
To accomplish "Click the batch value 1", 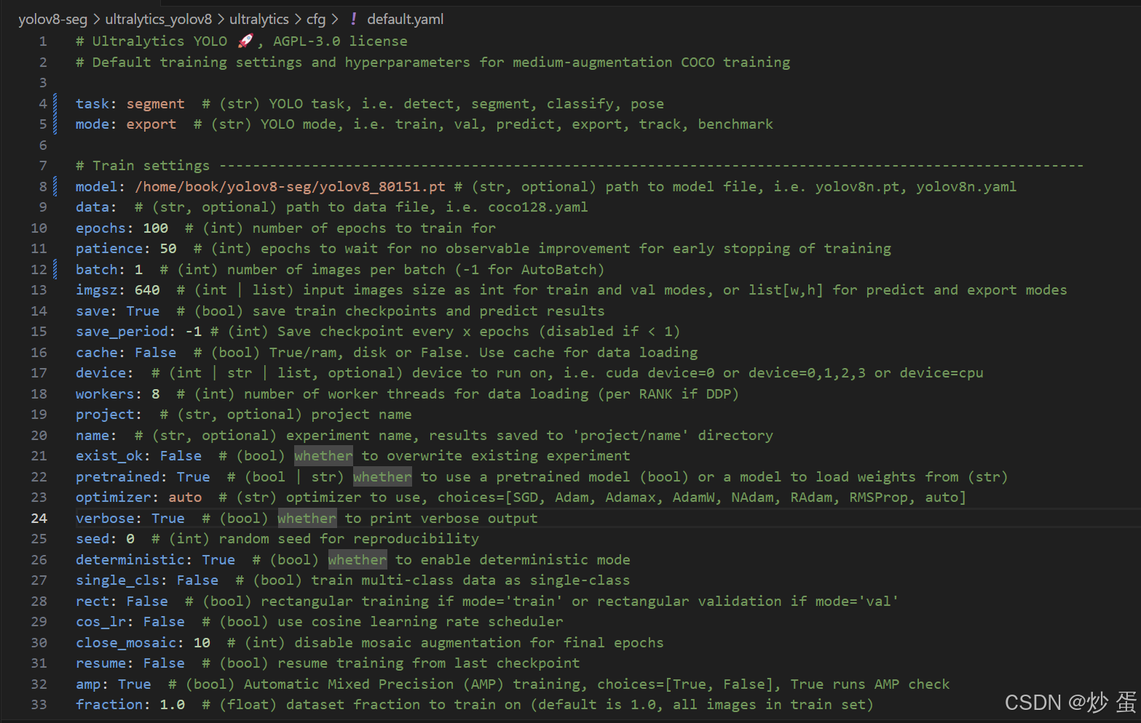I will pyautogui.click(x=139, y=270).
